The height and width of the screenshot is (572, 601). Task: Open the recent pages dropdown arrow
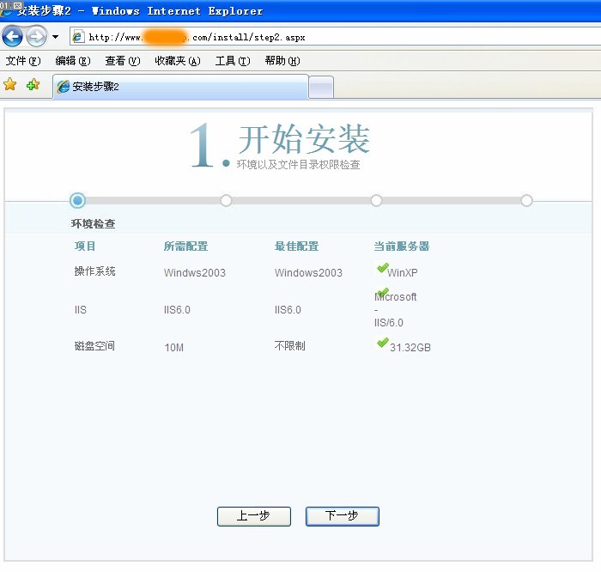pyautogui.click(x=56, y=37)
